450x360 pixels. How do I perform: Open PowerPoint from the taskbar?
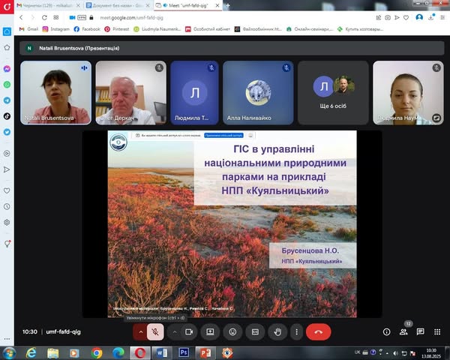coord(205,352)
